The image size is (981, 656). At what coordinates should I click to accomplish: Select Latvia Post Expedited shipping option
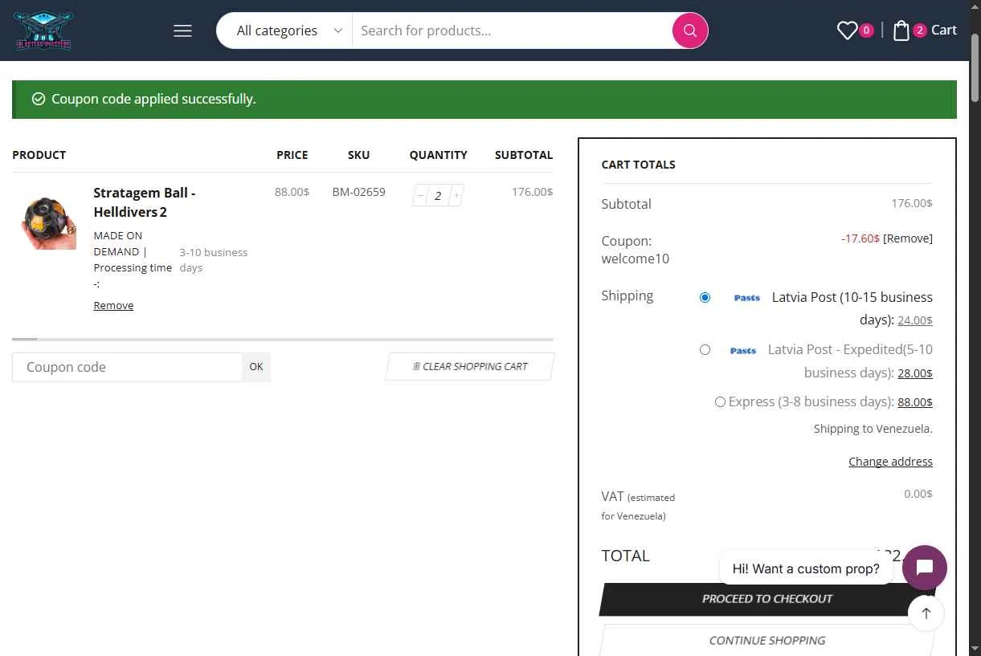705,349
